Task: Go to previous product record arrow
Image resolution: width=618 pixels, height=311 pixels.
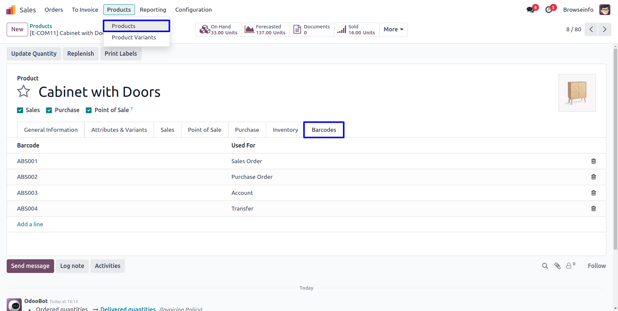Action: tap(591, 29)
